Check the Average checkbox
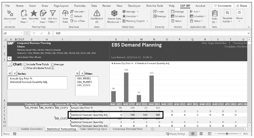The width and height of the screenshot is (254, 138). tap(53, 64)
